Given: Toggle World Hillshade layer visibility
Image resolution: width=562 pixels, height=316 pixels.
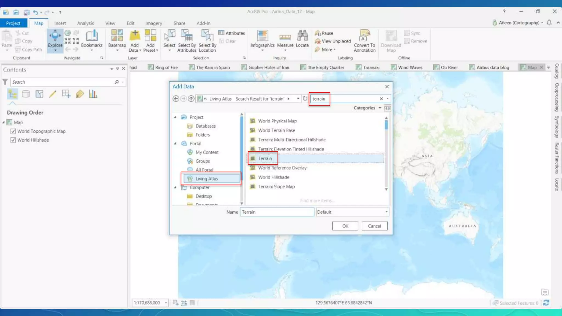Looking at the screenshot, I should tap(13, 140).
